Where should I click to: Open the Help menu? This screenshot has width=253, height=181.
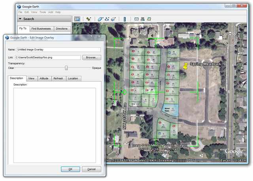[58, 12]
